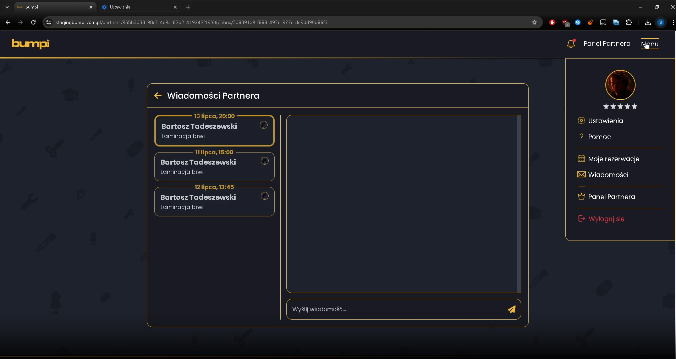Screen dimensions: 676x359
Task: Open the Chrome profile button
Action: pyautogui.click(x=661, y=22)
